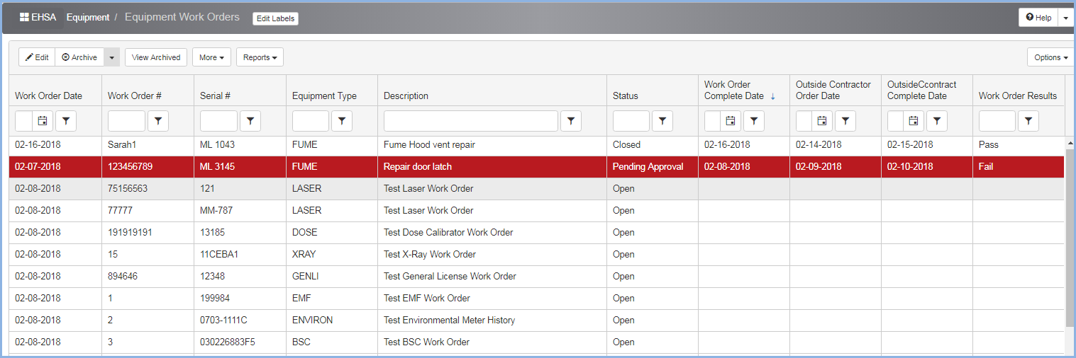Click the Work Order # filter text box
Image resolution: width=1076 pixels, height=358 pixels.
126,121
